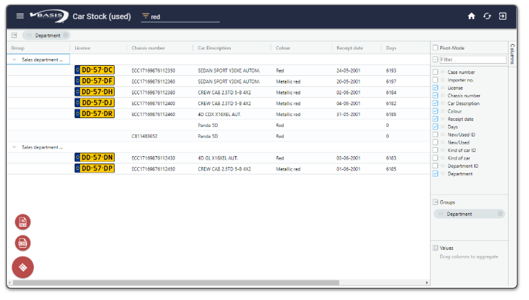The image size is (529, 300).
Task: Click the column Filter input field
Action: [x=473, y=60]
